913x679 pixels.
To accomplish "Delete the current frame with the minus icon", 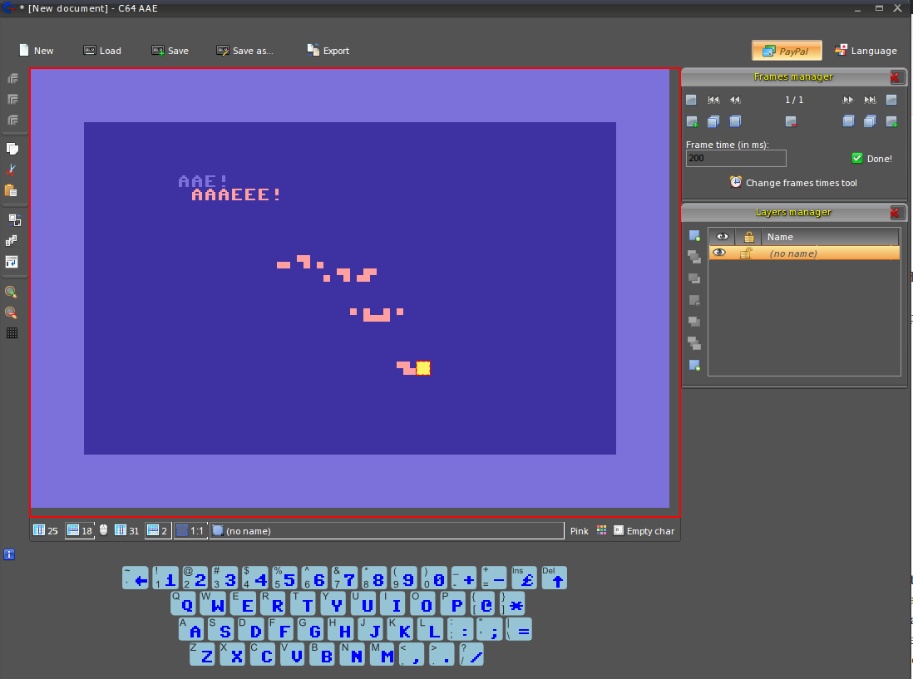I will click(792, 121).
